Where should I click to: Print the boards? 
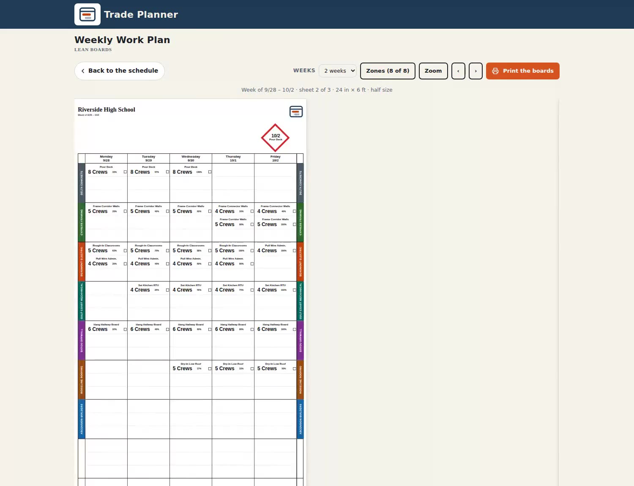tap(523, 71)
